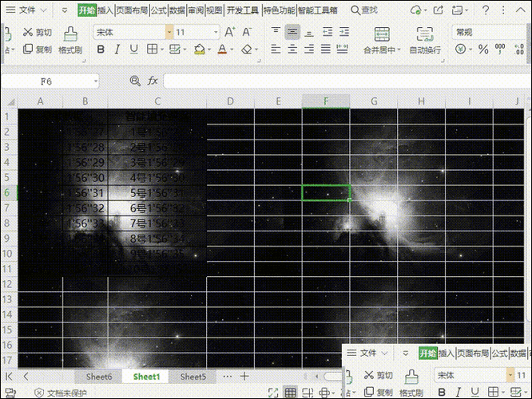
Task: Click the select-all corner of the grid
Action: [10, 101]
